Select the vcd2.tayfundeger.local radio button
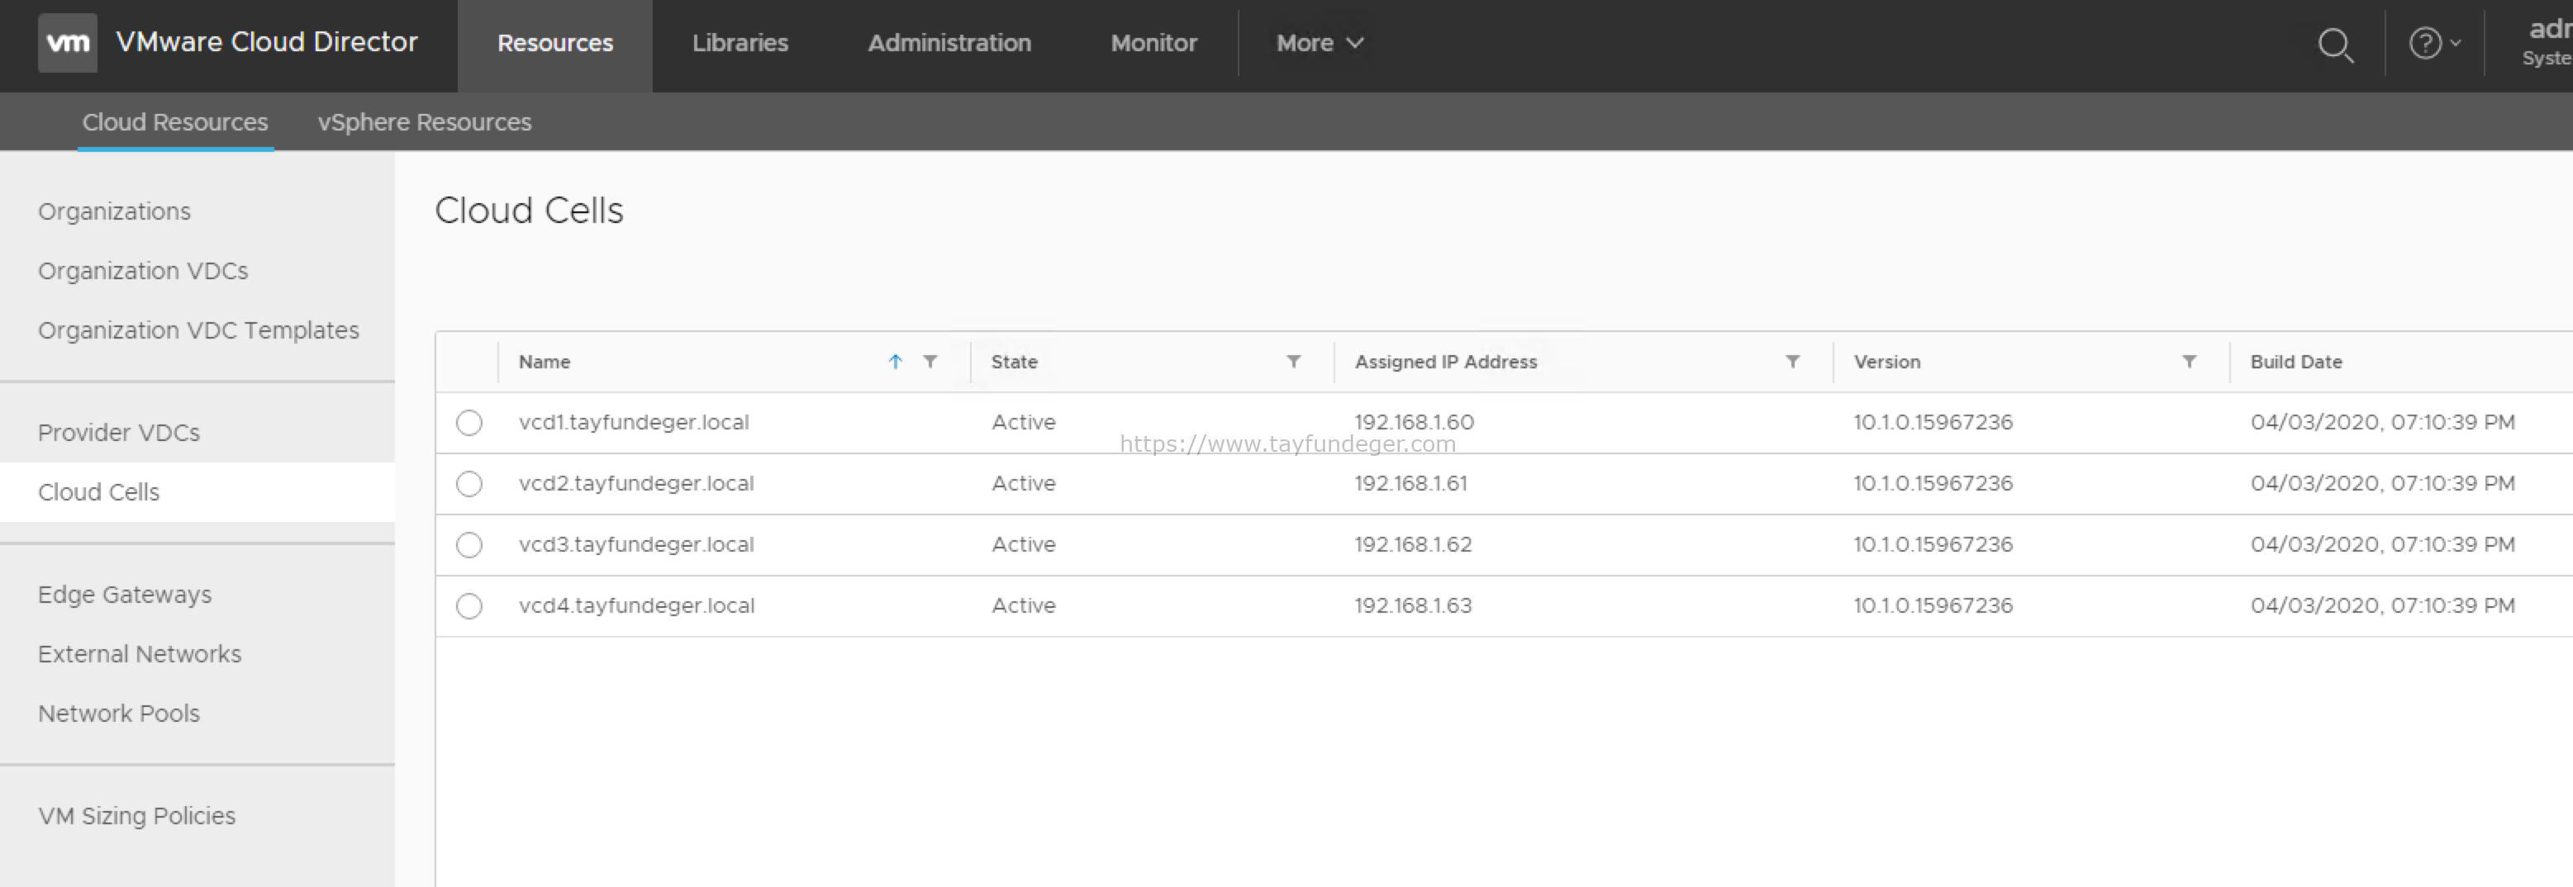This screenshot has width=2573, height=887. click(x=469, y=483)
